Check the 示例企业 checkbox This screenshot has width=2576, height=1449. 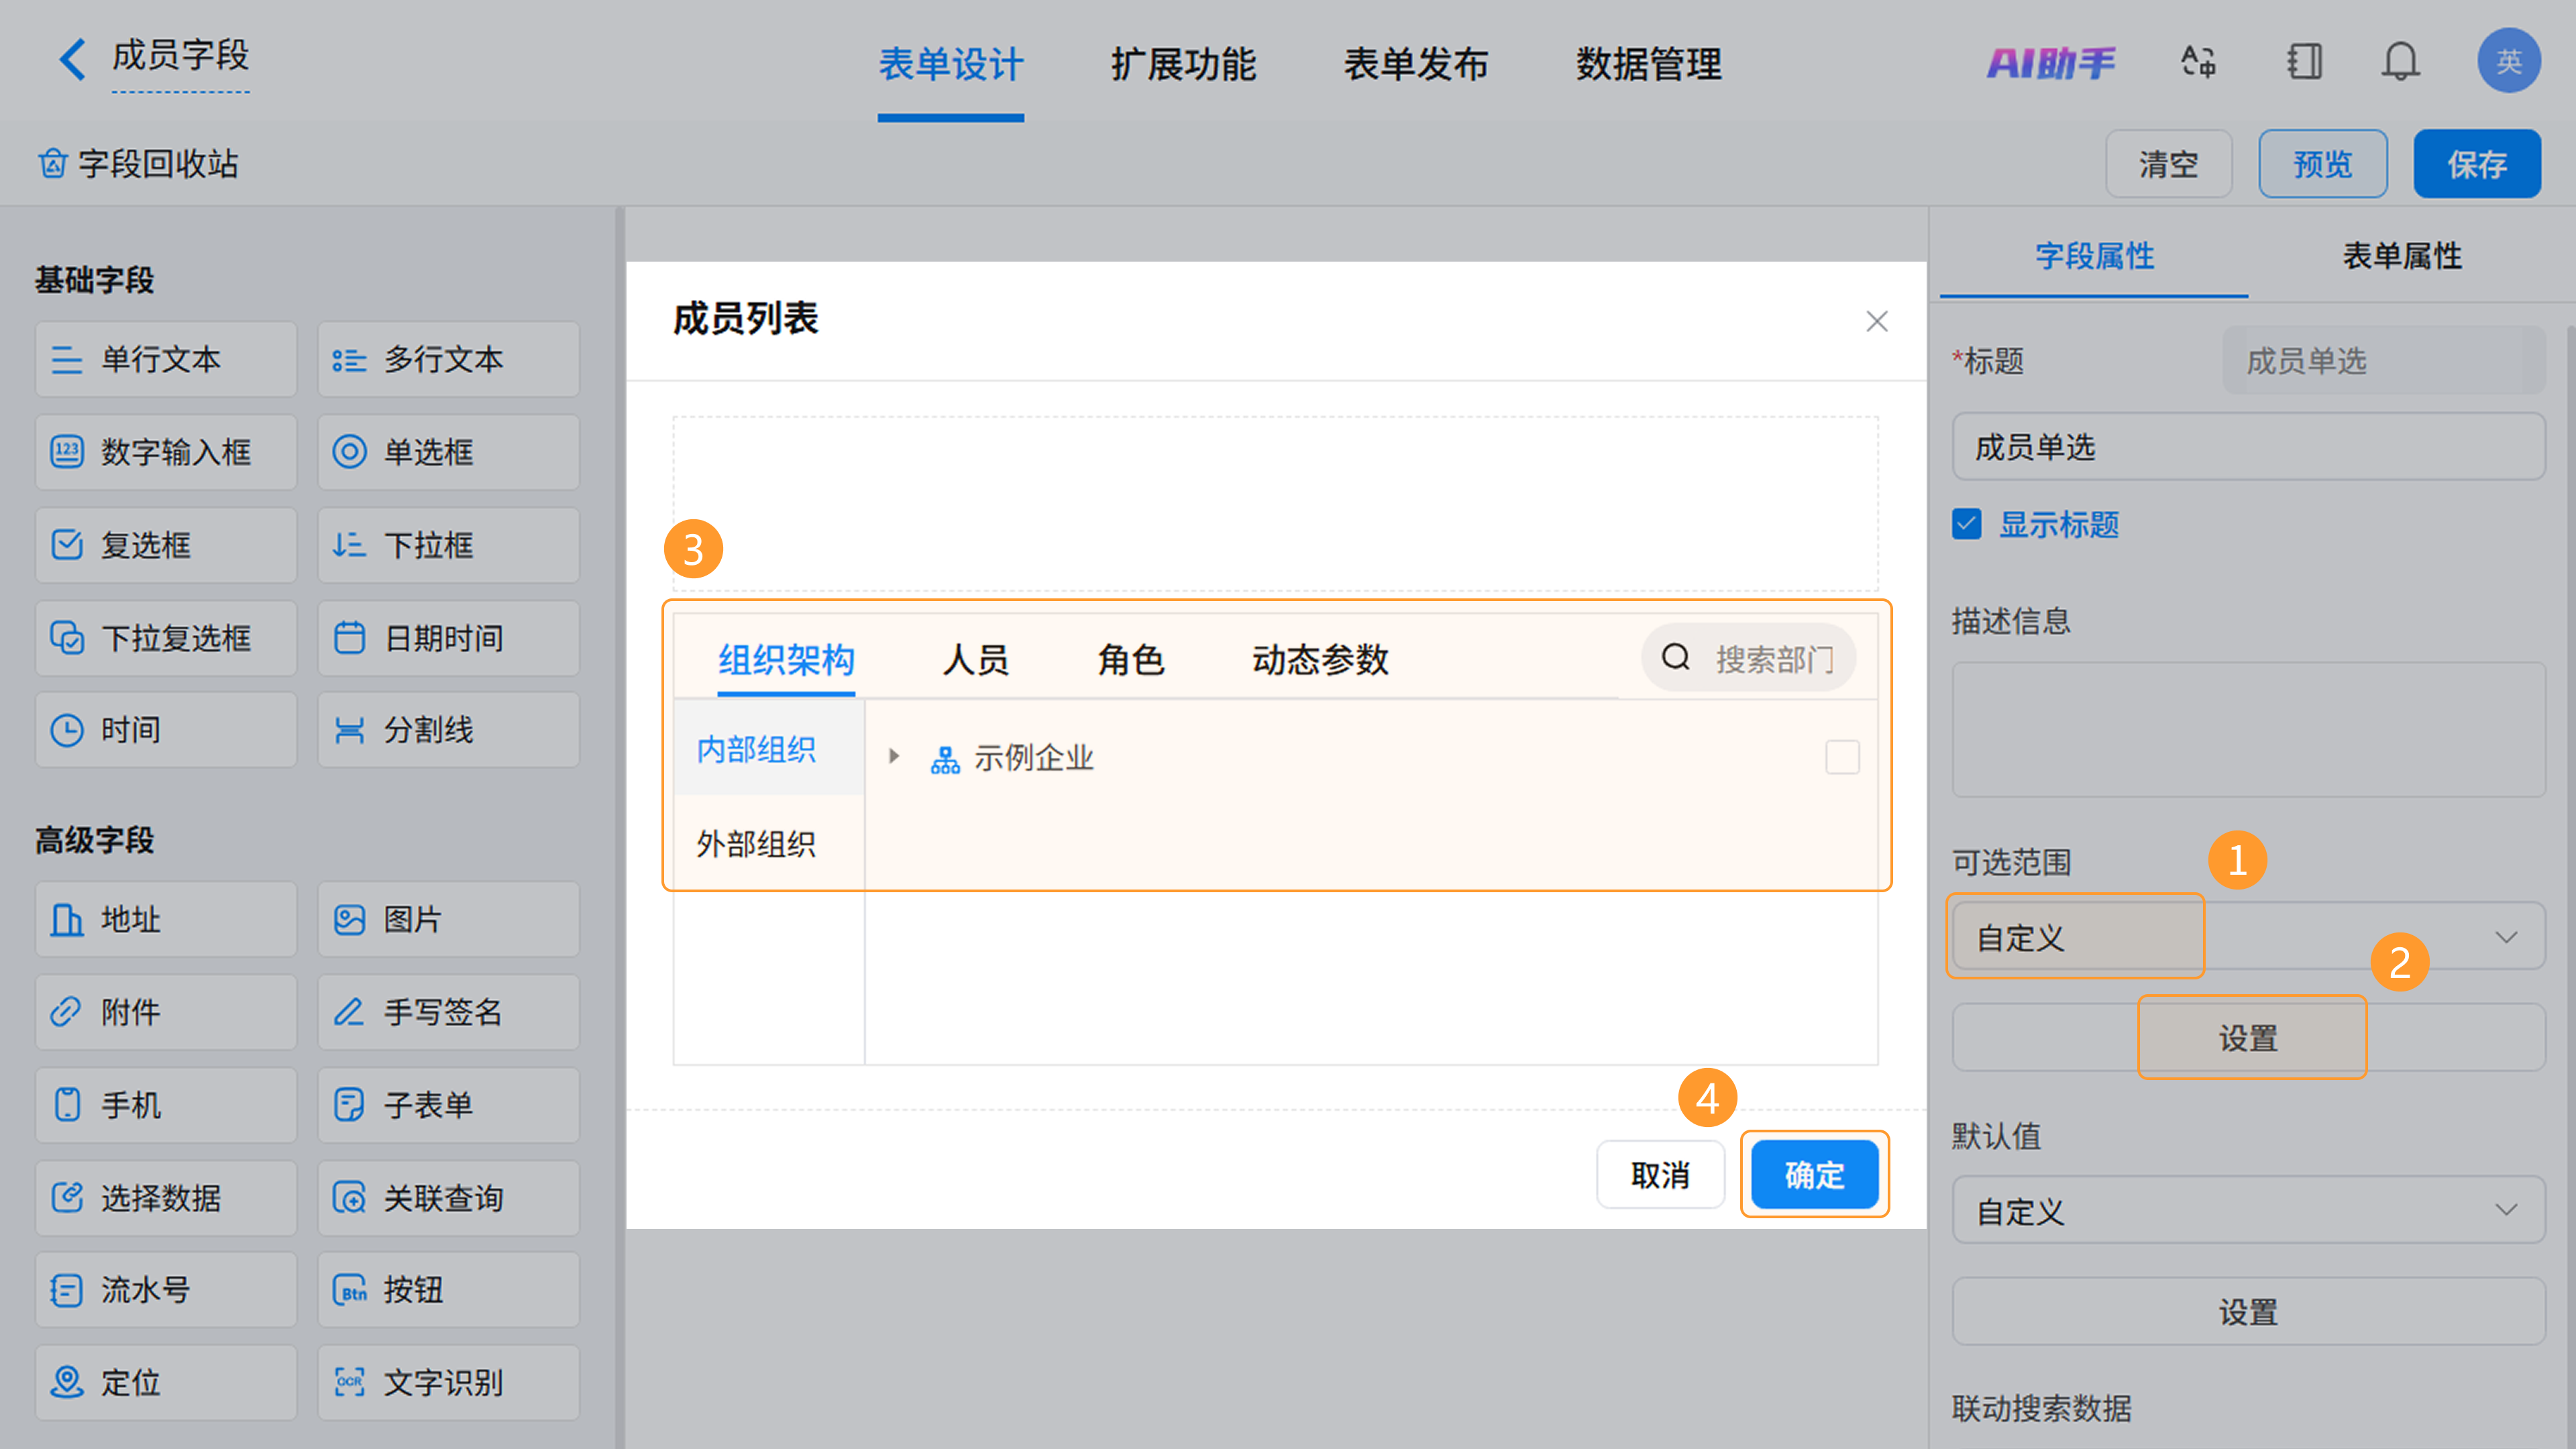pyautogui.click(x=1842, y=757)
